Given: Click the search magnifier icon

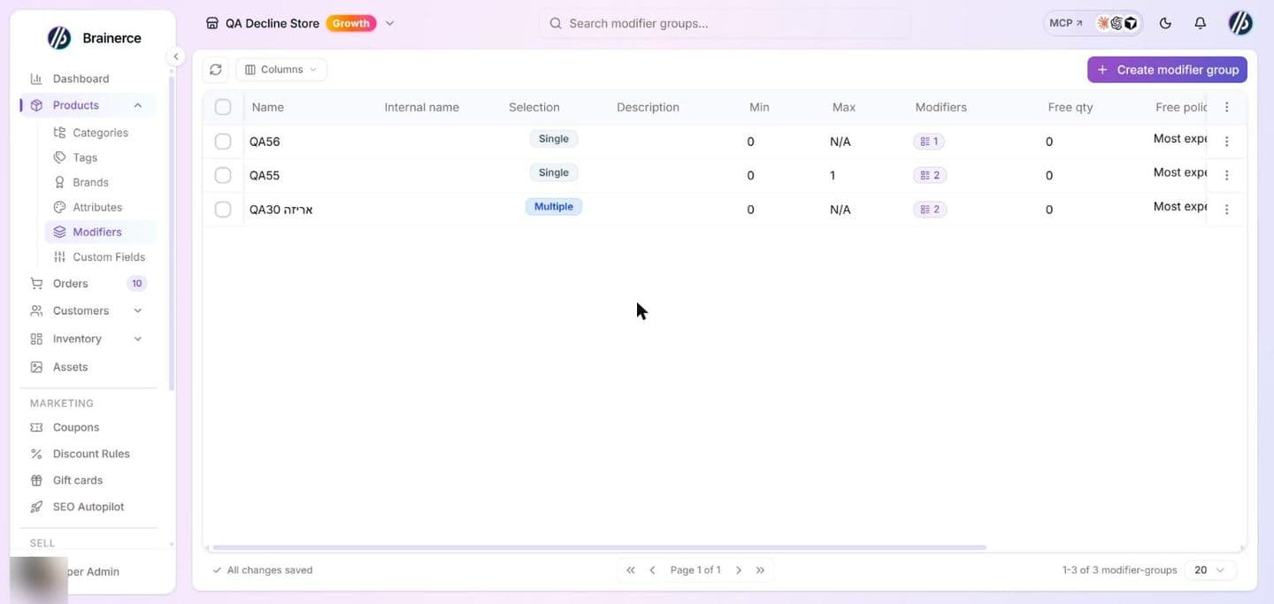Looking at the screenshot, I should (x=556, y=24).
